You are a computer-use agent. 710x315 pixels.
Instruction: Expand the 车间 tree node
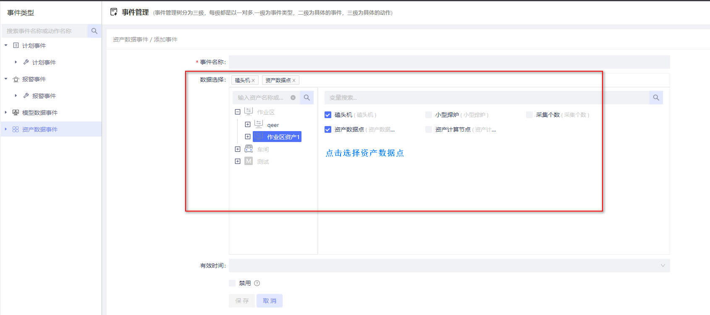[x=238, y=149]
